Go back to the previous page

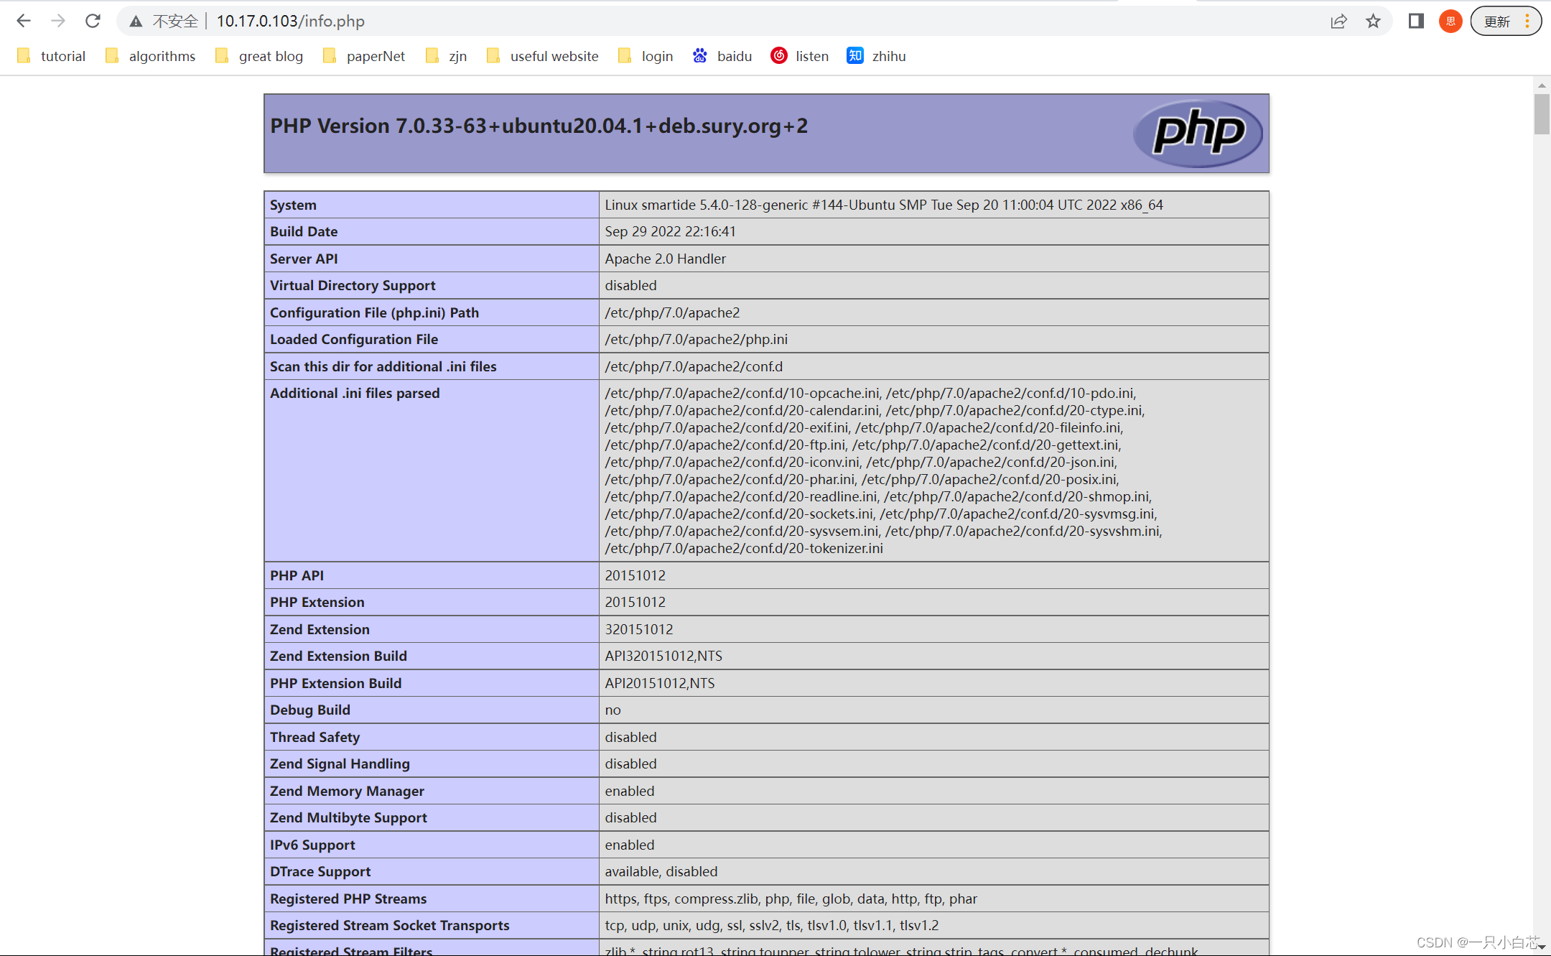coord(24,21)
